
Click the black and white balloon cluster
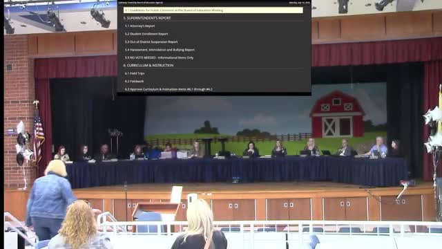pyautogui.click(x=23, y=144)
